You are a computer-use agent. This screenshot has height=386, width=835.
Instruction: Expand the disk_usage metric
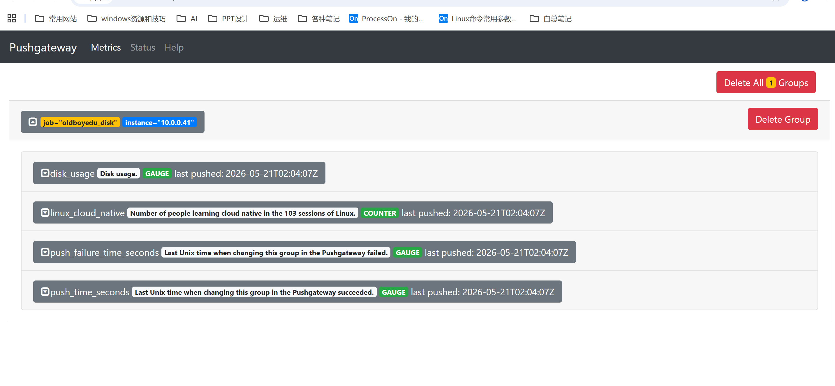point(45,173)
